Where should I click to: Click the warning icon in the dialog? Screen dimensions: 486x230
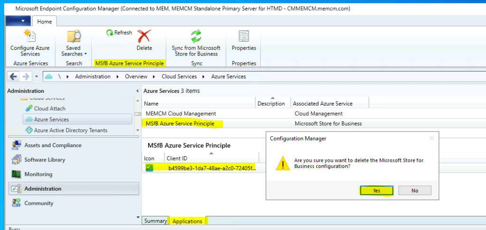point(283,164)
